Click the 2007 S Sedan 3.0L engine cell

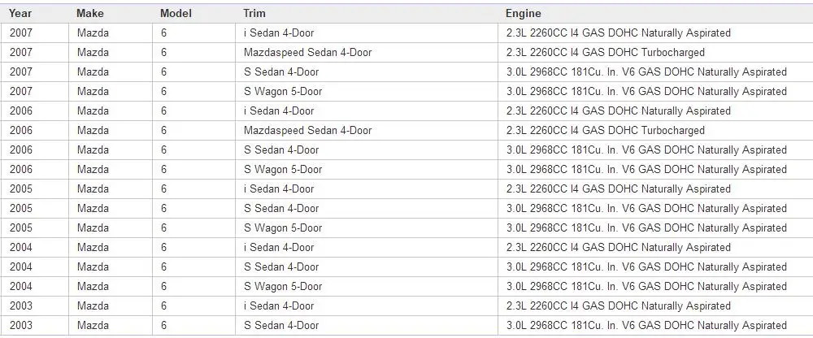pyautogui.click(x=655, y=72)
